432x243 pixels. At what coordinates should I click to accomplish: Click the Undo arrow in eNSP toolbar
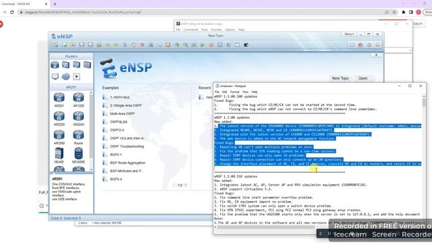[107, 45]
